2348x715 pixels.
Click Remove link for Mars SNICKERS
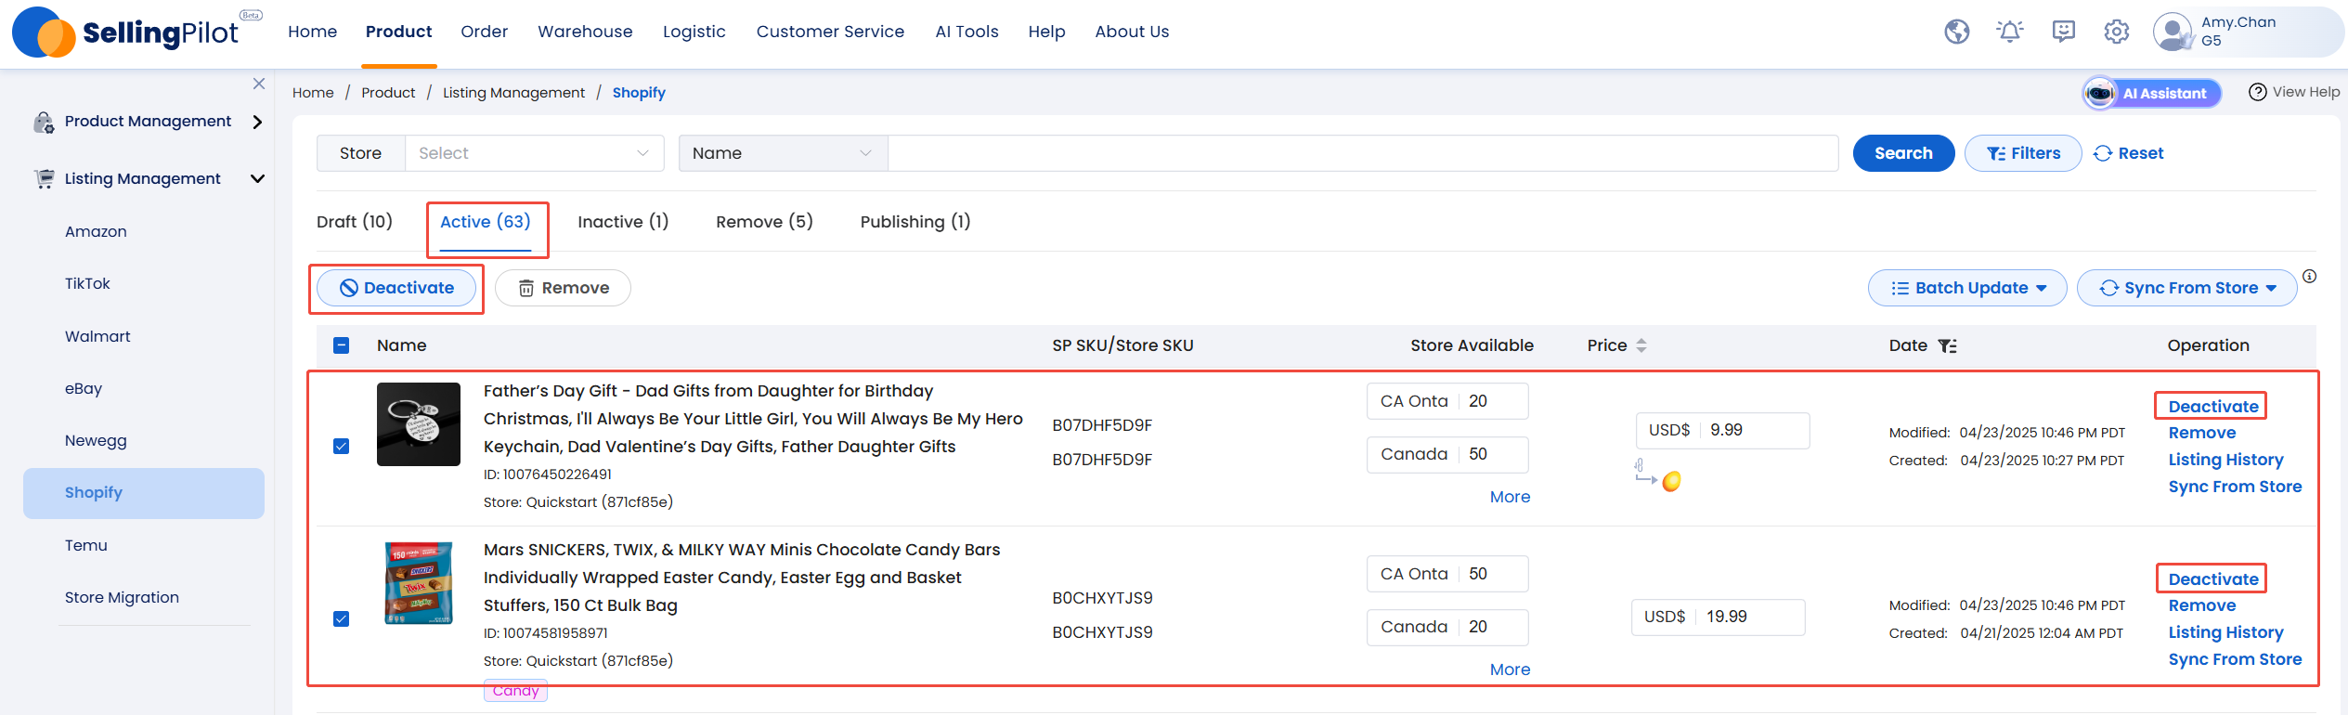tap(2202, 605)
